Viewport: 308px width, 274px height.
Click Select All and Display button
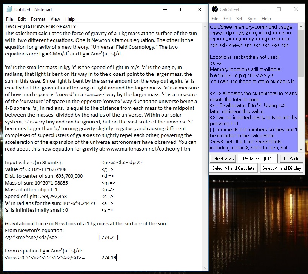click(282, 168)
